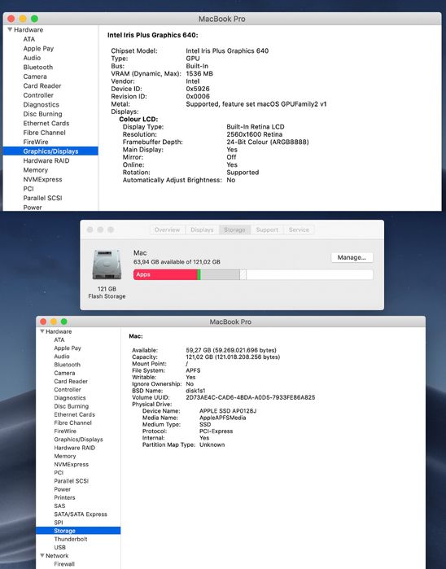Select Ethernet Cards in the bottom window sidebar
446x569 pixels.
[x=74, y=414]
